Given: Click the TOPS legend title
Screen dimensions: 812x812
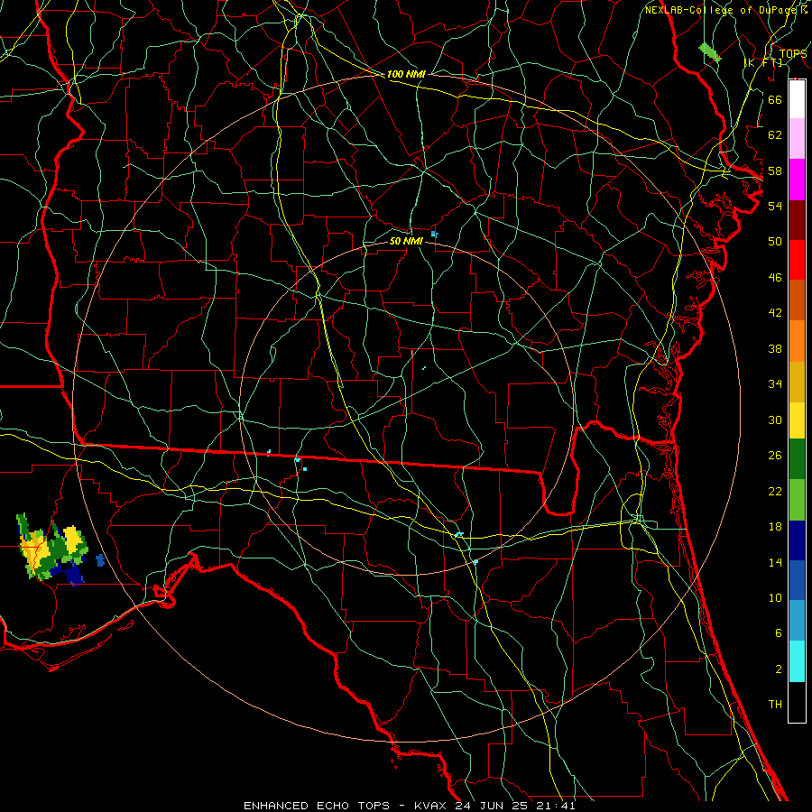Looking at the screenshot, I should (793, 53).
